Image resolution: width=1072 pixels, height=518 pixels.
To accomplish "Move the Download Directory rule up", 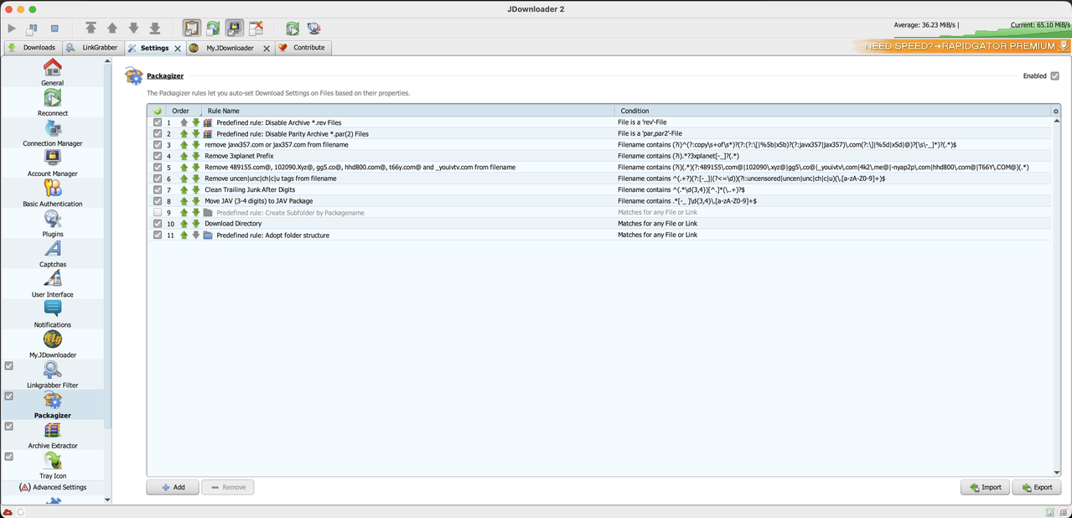I will [184, 224].
